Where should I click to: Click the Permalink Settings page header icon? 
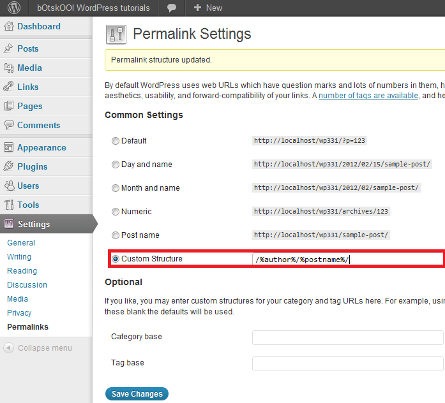coord(116,34)
